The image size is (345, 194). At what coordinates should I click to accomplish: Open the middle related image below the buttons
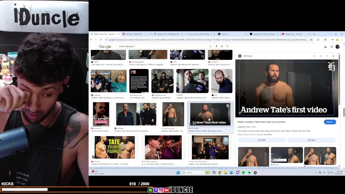coord(287,155)
